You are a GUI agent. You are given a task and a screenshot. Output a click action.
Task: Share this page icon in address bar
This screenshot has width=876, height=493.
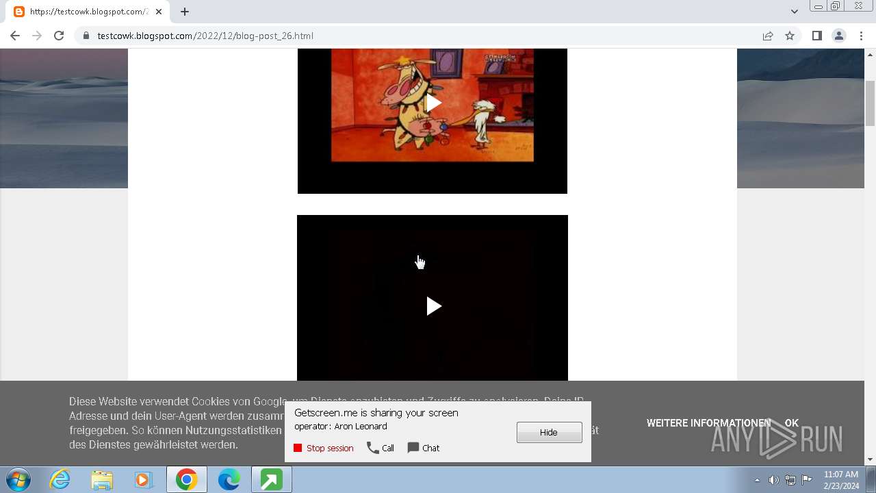point(768,36)
